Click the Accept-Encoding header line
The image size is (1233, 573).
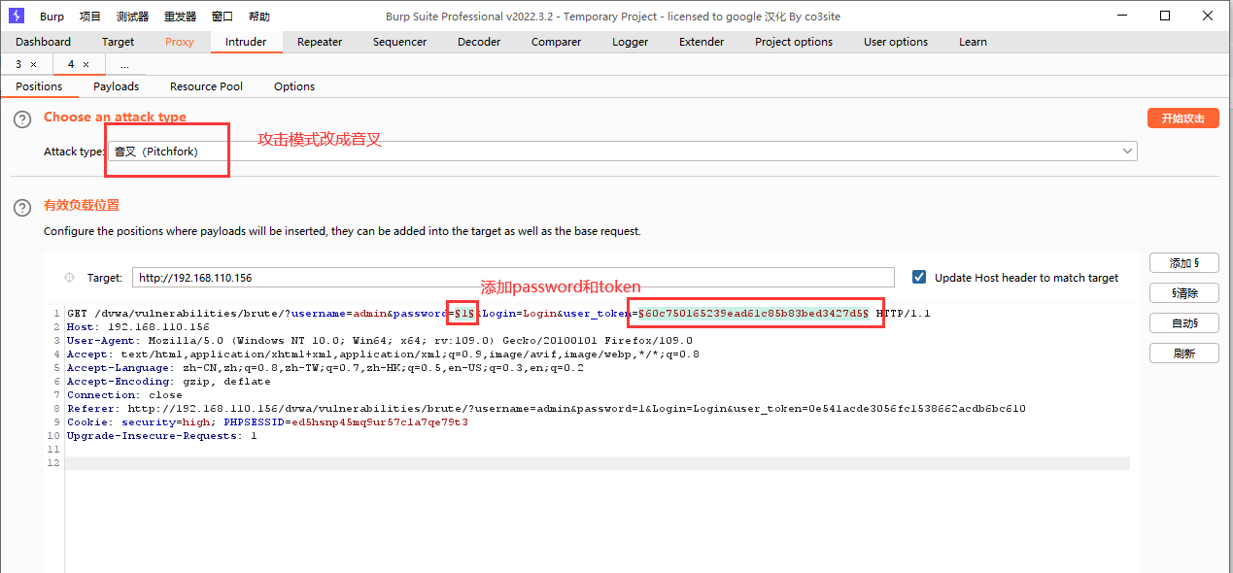169,382
